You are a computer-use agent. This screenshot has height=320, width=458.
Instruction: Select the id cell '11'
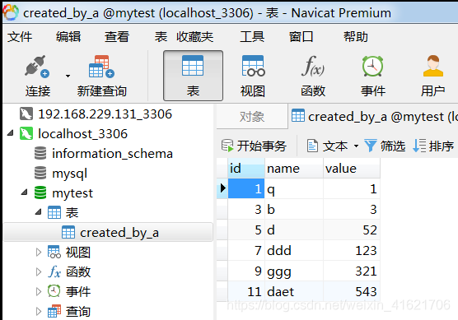coord(246,291)
